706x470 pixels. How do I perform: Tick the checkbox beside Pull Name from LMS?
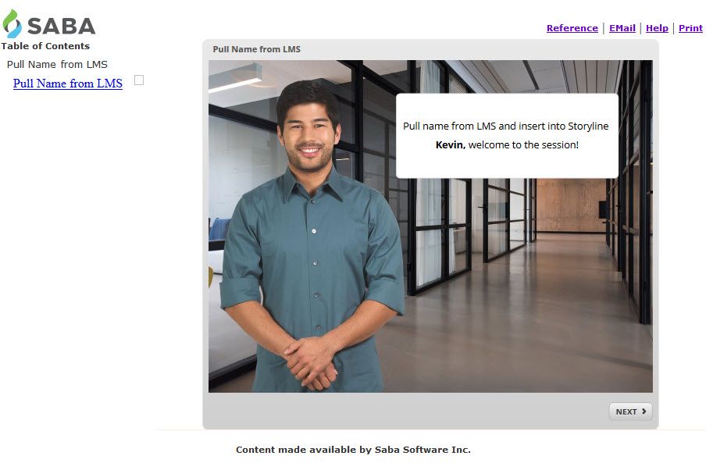139,80
